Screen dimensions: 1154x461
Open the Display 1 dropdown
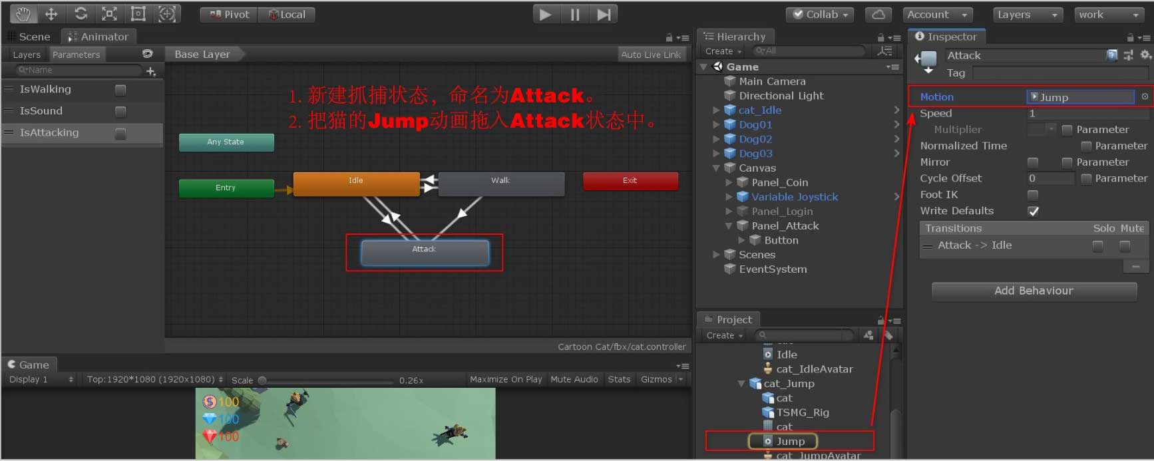(x=41, y=379)
